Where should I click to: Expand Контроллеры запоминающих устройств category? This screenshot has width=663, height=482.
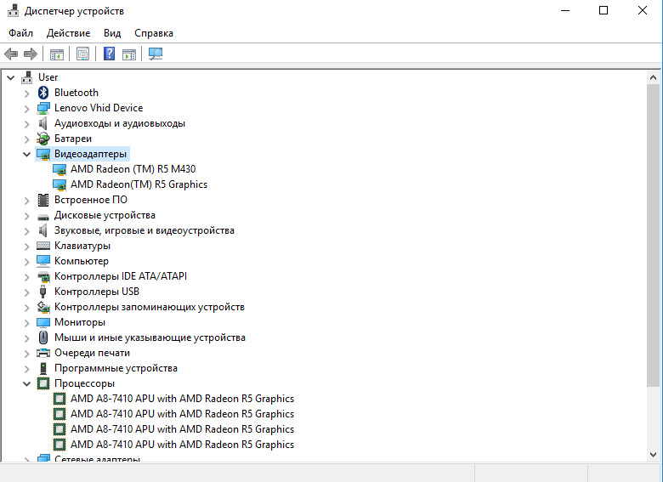(26, 308)
